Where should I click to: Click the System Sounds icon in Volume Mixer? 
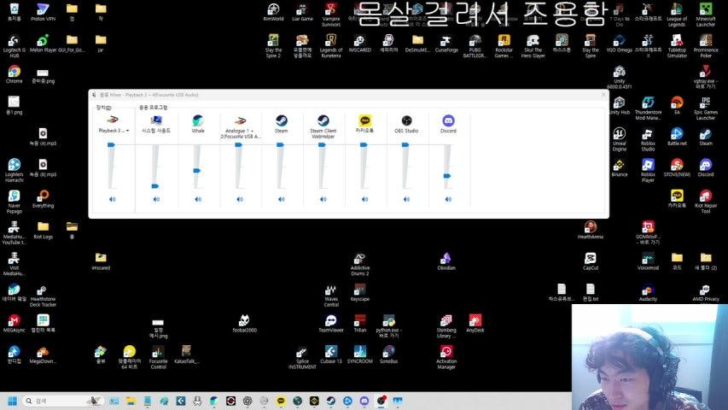click(x=156, y=120)
